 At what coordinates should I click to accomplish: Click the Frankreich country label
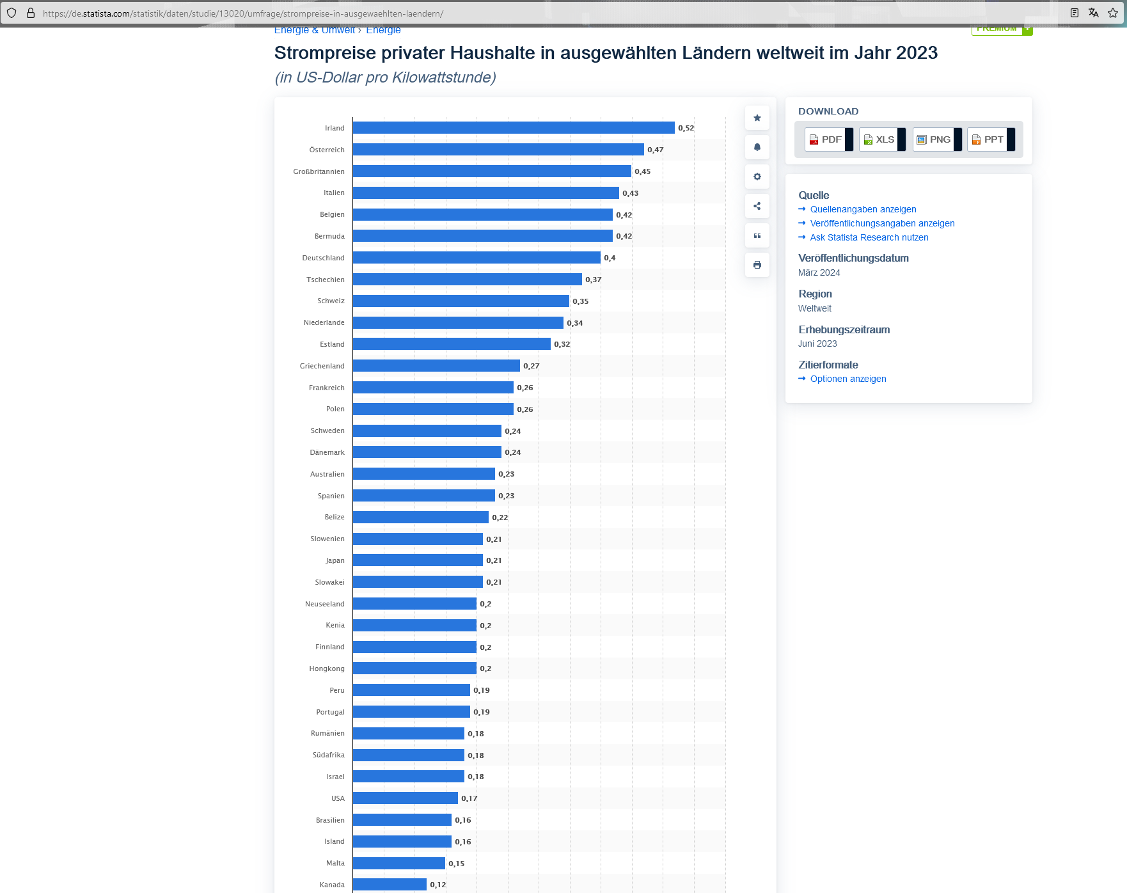click(x=327, y=388)
